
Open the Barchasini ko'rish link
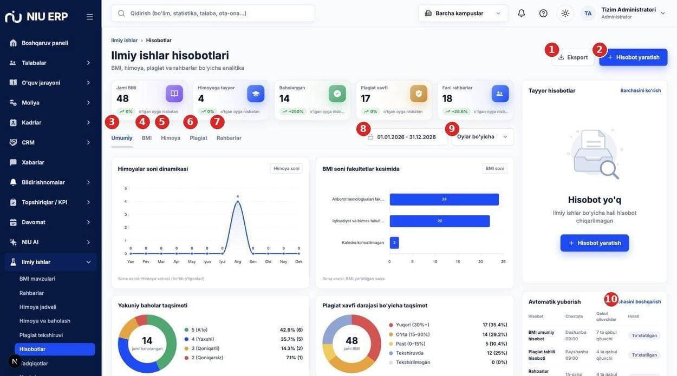[x=641, y=90]
